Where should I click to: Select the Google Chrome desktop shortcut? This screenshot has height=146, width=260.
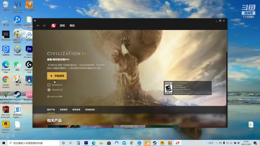coord(6,82)
